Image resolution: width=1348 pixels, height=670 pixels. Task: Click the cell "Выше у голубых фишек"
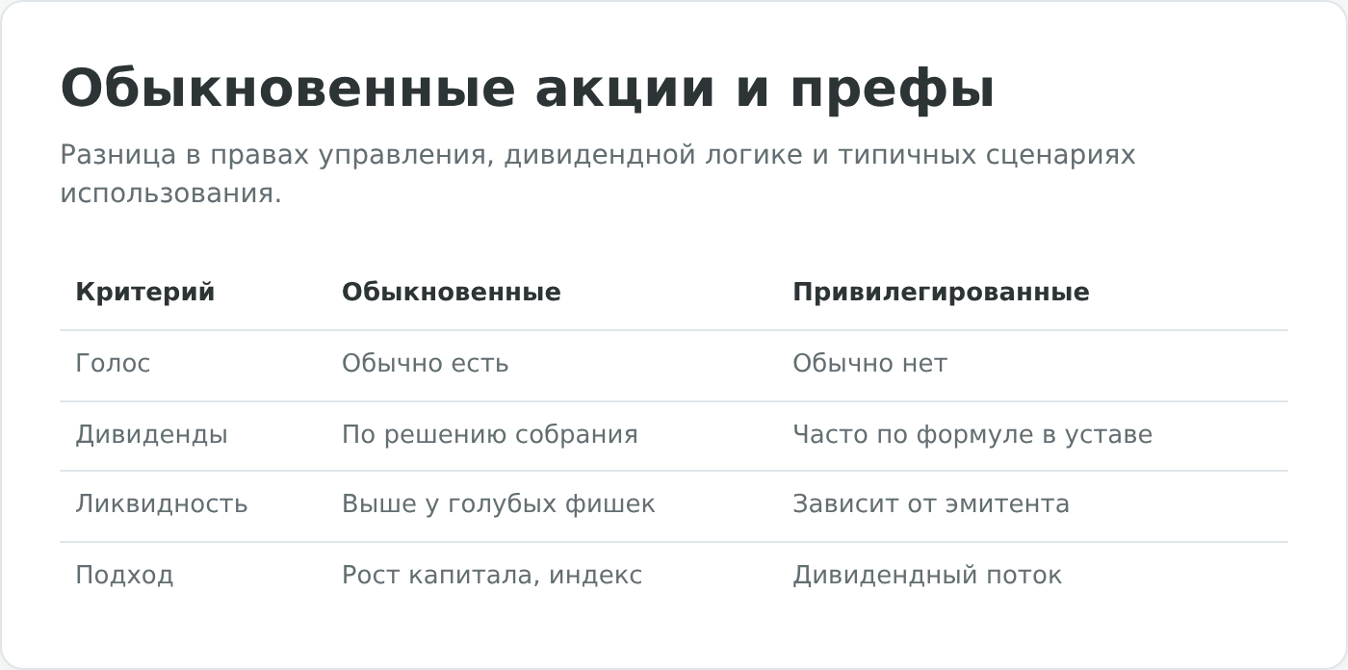[498, 504]
